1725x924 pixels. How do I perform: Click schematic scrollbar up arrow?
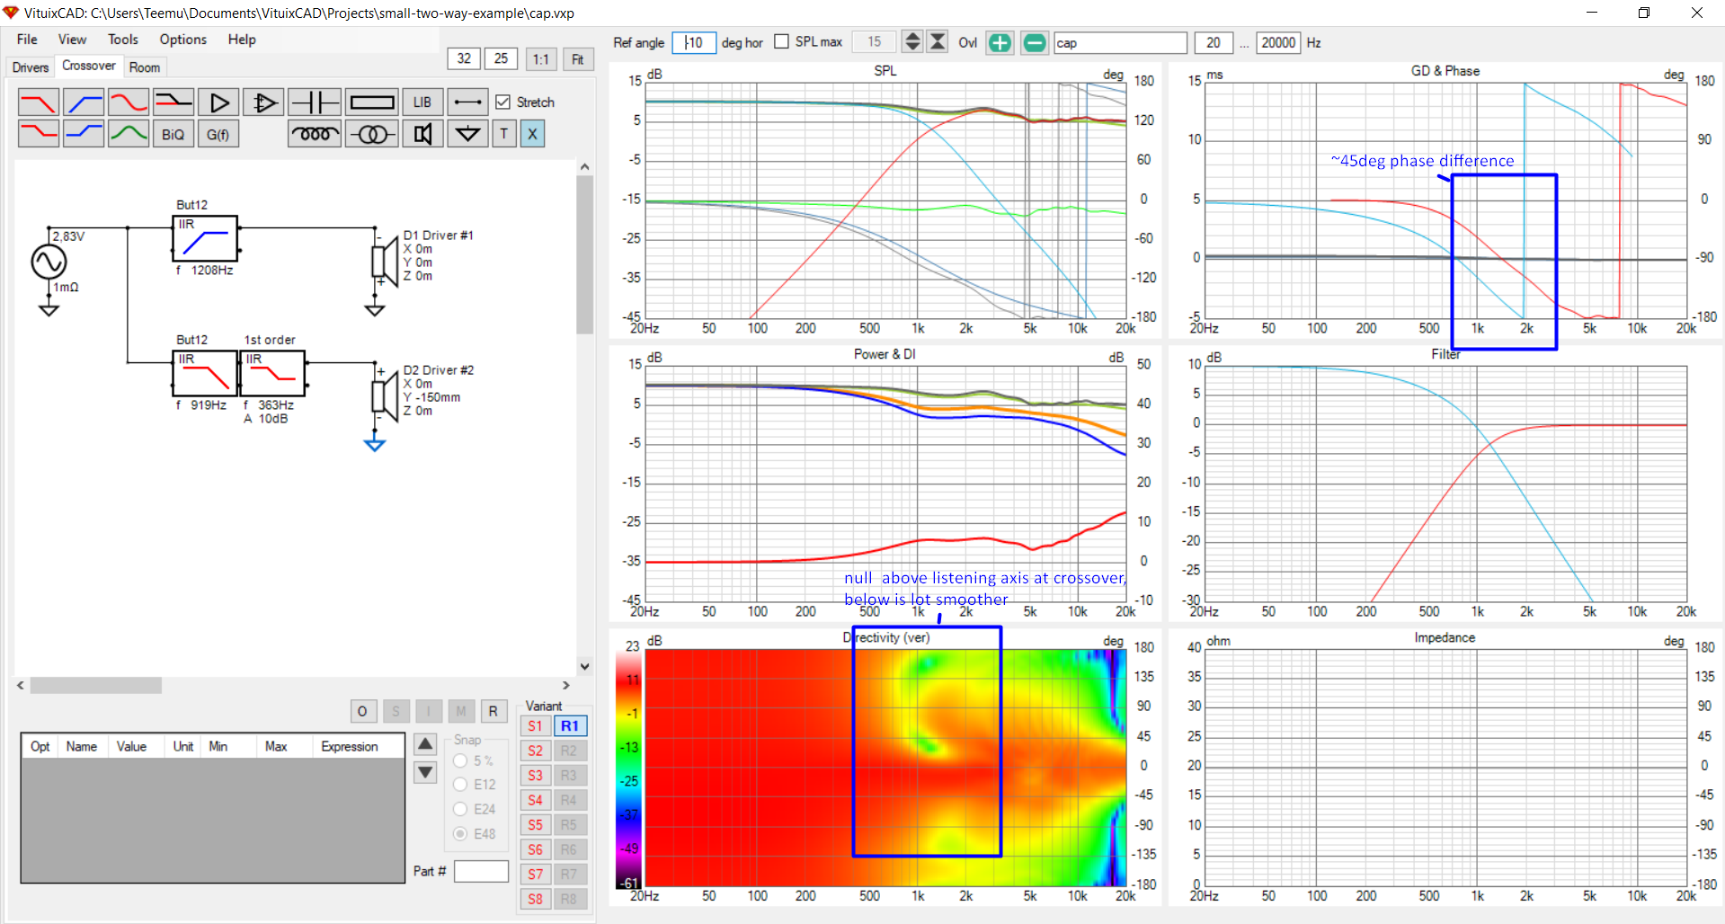585,167
